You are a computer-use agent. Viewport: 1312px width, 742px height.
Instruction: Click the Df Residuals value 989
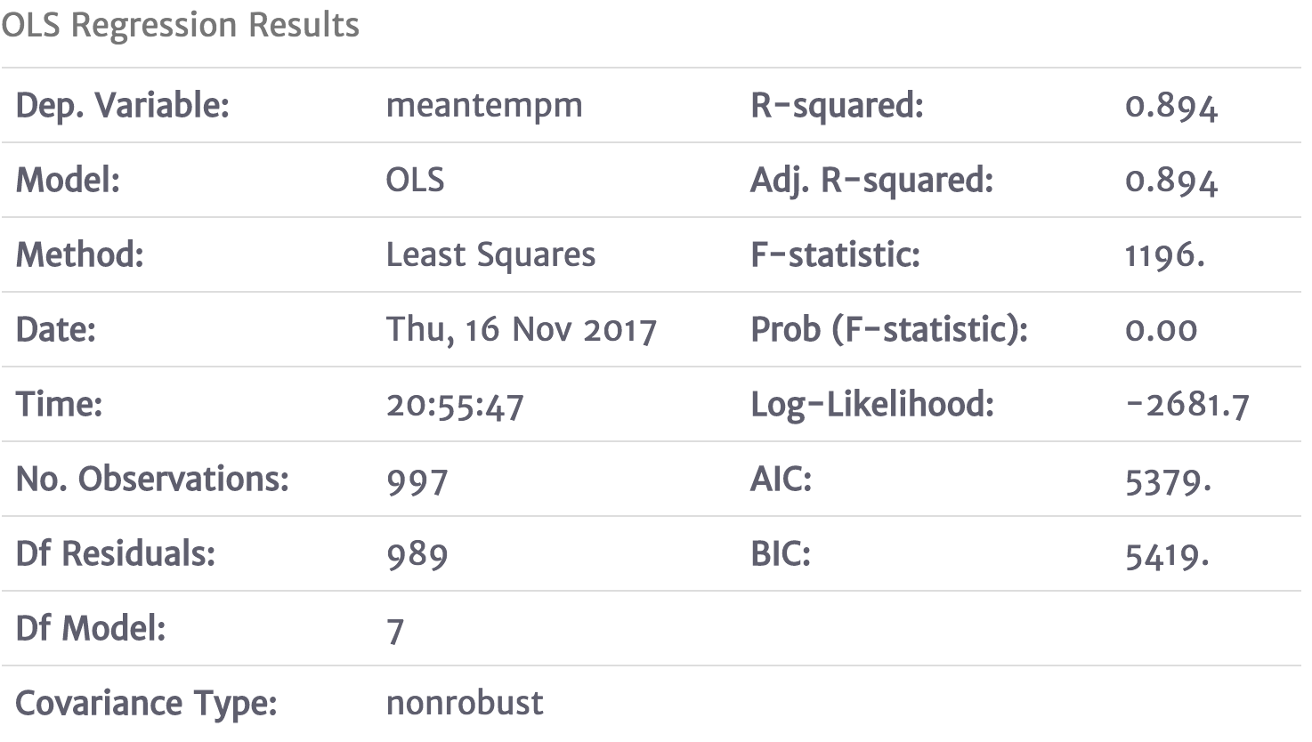[417, 555]
